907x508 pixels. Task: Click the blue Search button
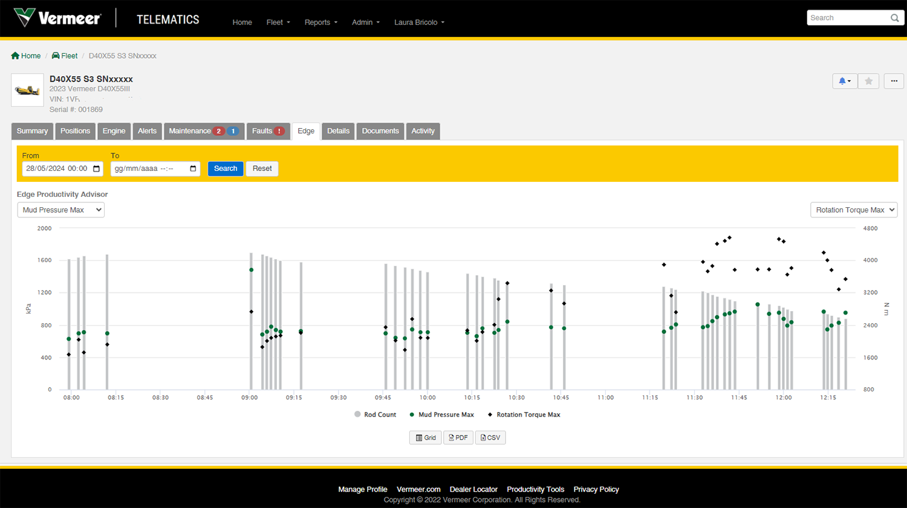[x=226, y=169]
